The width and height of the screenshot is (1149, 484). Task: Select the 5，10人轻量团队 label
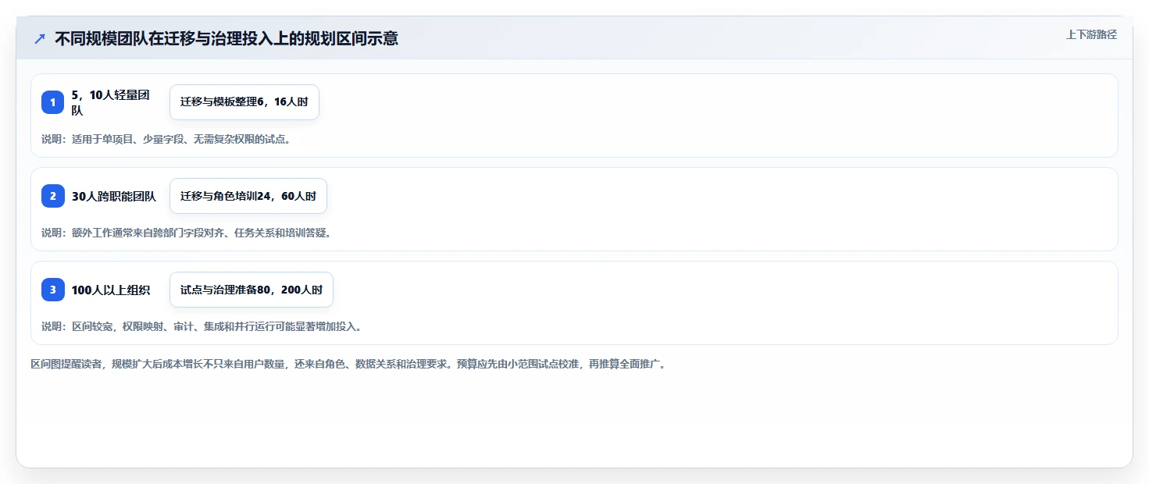[111, 102]
